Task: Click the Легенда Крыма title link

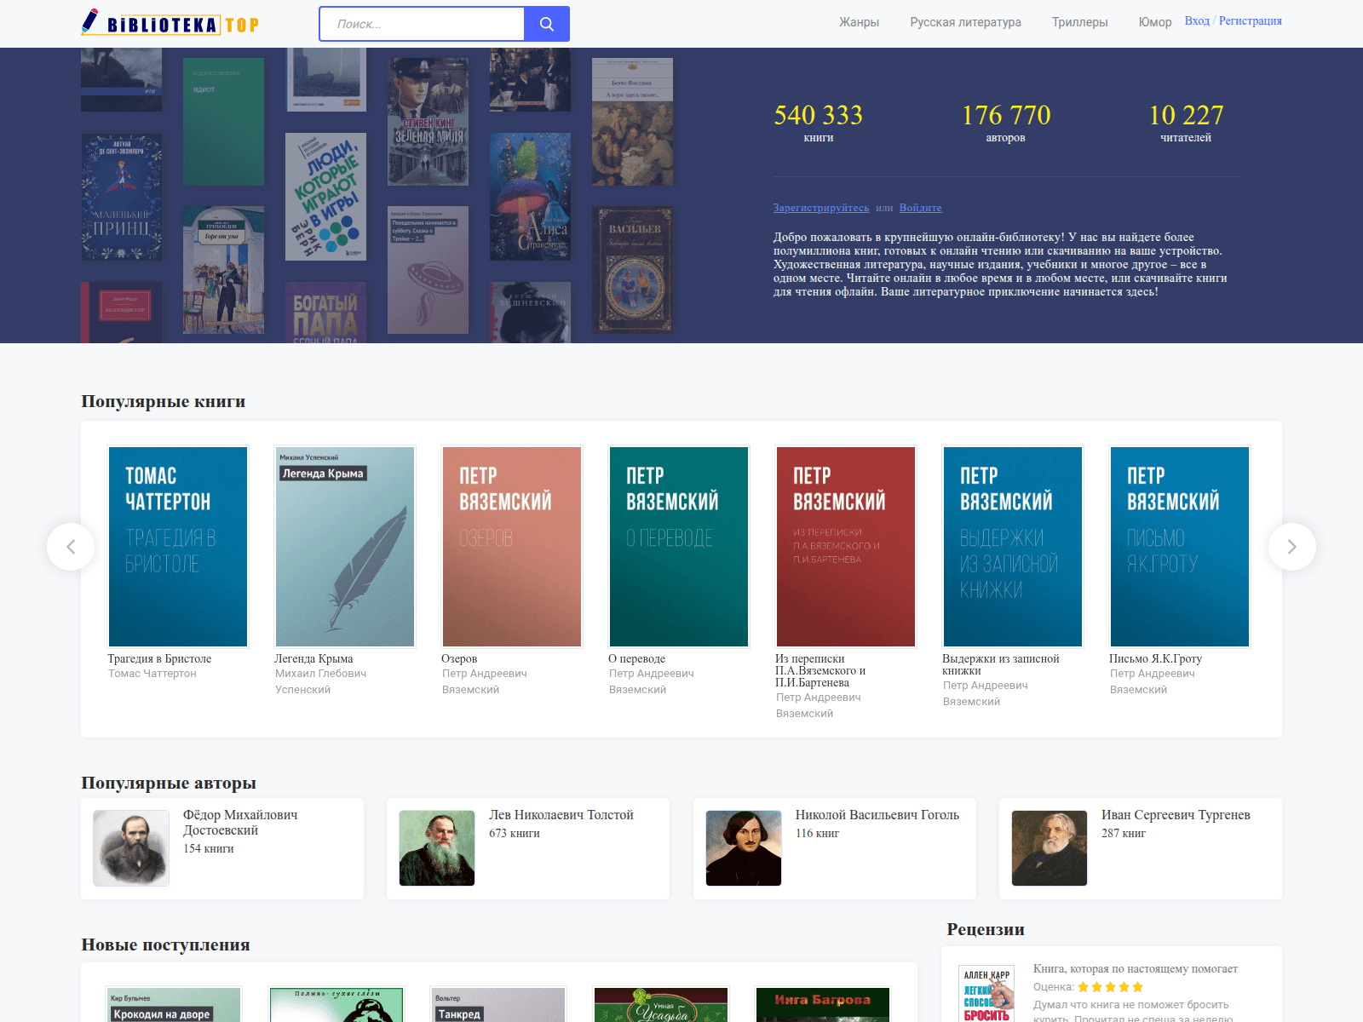Action: coord(313,659)
